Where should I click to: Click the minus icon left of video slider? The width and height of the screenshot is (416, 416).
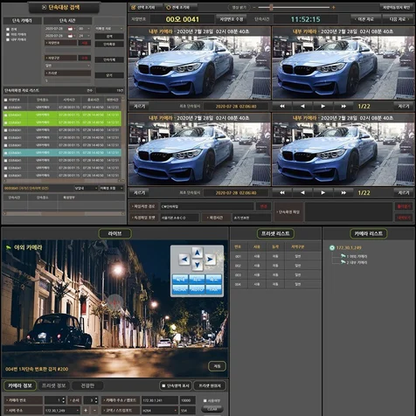click(x=254, y=7)
